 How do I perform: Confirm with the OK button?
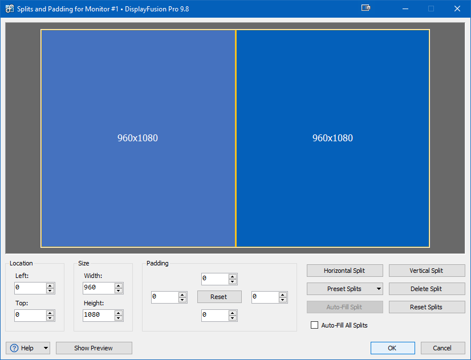(x=392, y=348)
